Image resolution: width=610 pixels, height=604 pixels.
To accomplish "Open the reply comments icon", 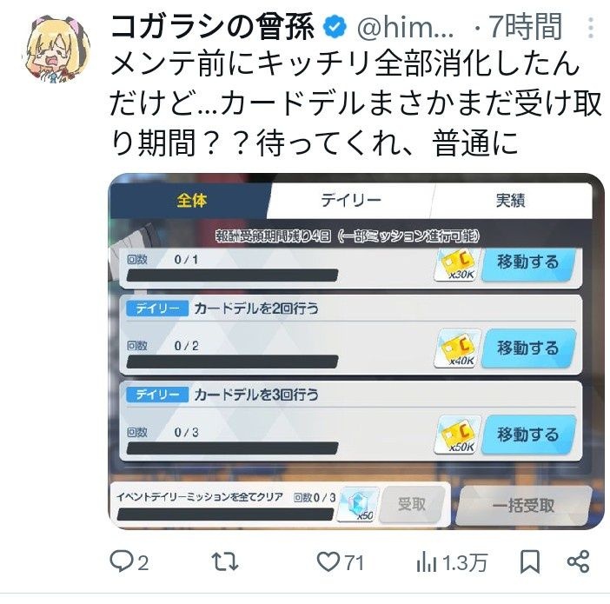I will click(x=122, y=561).
